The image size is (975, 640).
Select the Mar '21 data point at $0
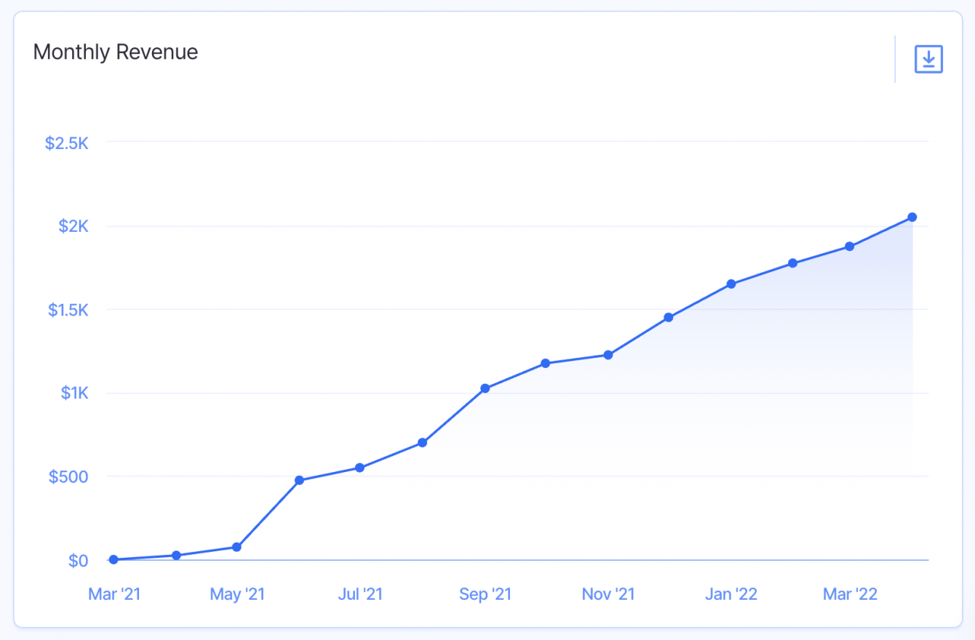click(x=114, y=559)
